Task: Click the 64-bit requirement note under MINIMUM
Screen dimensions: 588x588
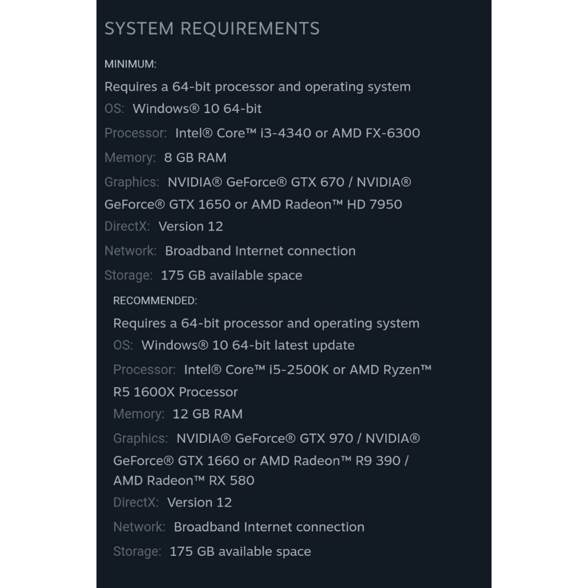Action: (257, 87)
